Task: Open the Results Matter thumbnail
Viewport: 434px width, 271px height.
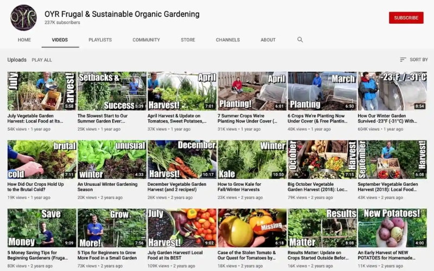Action: click(x=322, y=228)
